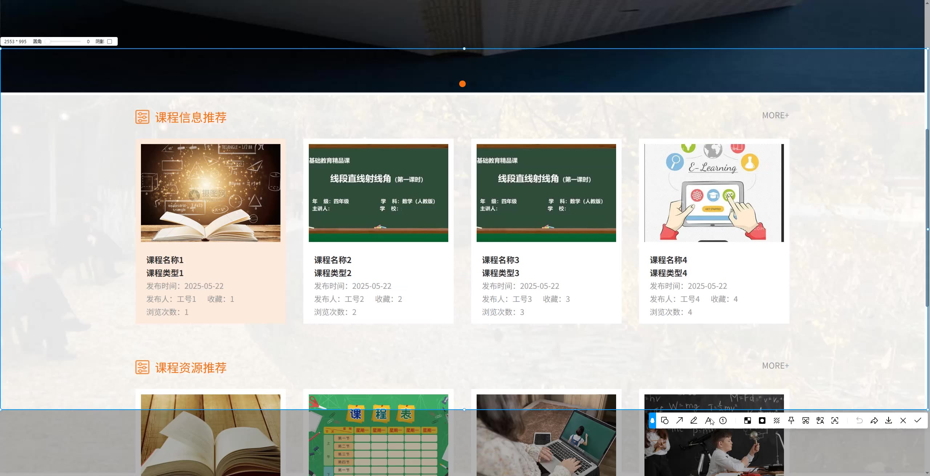The image size is (930, 476).
Task: Select the shape drawing tool
Action: [665, 420]
